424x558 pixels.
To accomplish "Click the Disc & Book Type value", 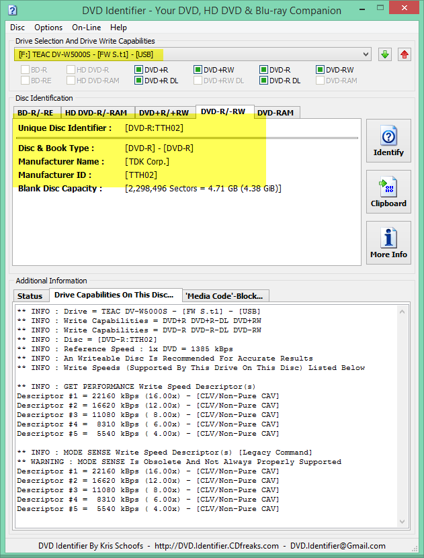I will pyautogui.click(x=159, y=148).
